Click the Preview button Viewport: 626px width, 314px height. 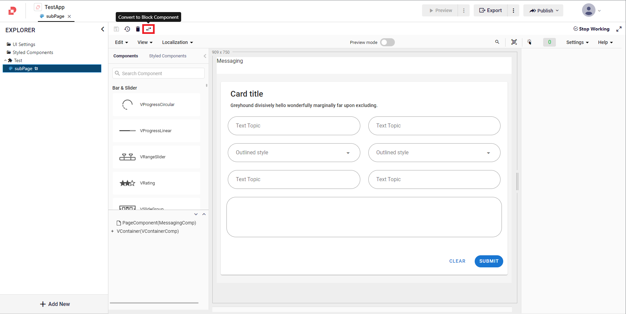(440, 10)
